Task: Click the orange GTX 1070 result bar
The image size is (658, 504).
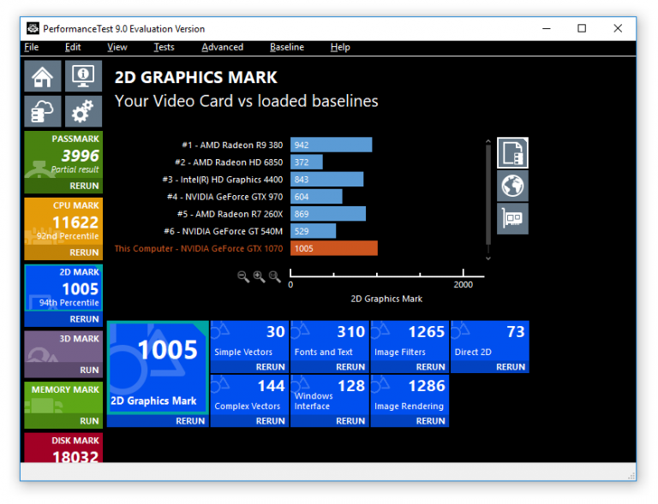Action: coord(333,248)
